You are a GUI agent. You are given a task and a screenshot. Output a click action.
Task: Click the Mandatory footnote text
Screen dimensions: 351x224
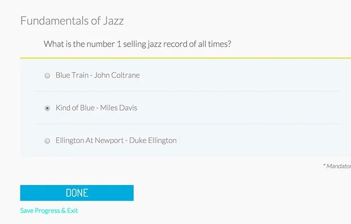click(x=337, y=166)
